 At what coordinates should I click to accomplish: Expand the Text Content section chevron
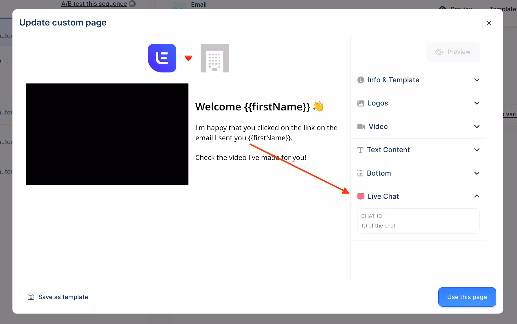click(477, 150)
